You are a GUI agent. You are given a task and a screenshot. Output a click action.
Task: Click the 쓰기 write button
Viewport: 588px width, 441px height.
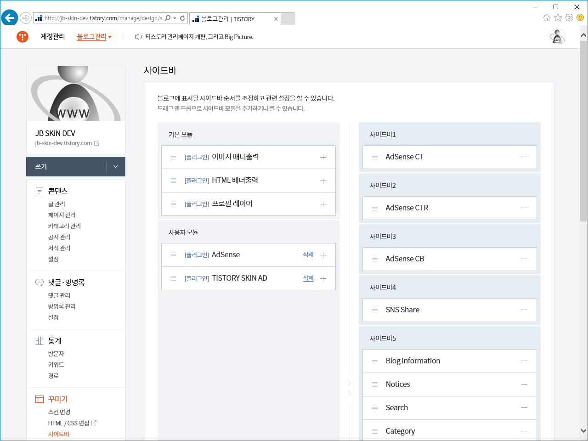pyautogui.click(x=66, y=167)
